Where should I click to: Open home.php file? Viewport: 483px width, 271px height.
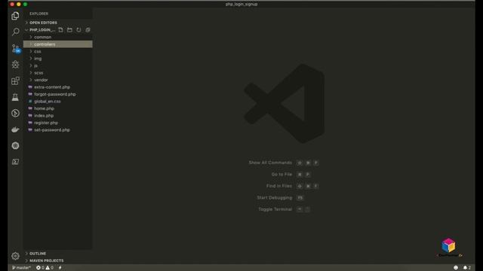click(58, 108)
